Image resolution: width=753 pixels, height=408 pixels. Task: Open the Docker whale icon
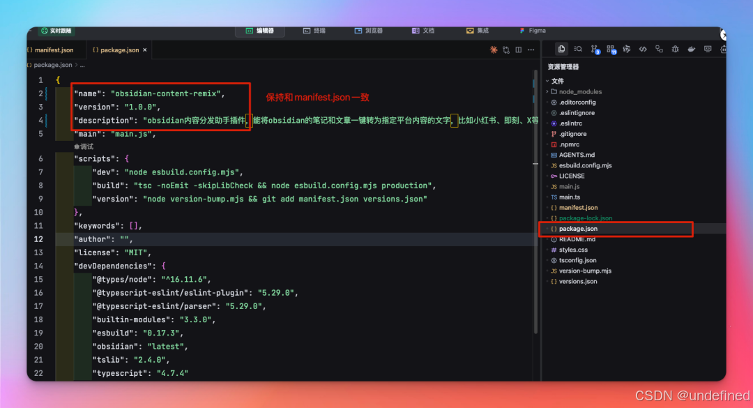[x=692, y=49]
